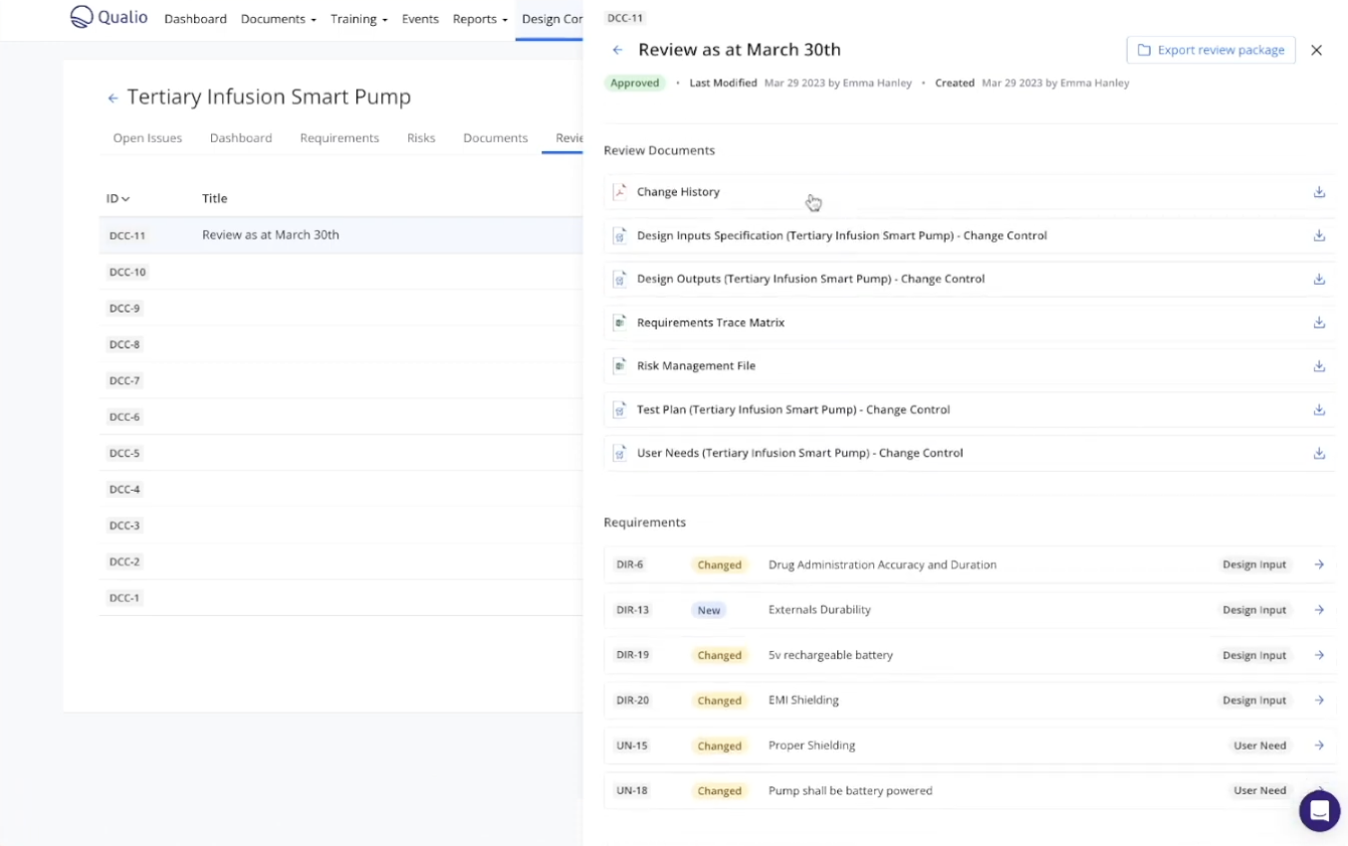The image size is (1348, 846).
Task: Open DIR-6 requirement arrow
Action: tap(1318, 564)
